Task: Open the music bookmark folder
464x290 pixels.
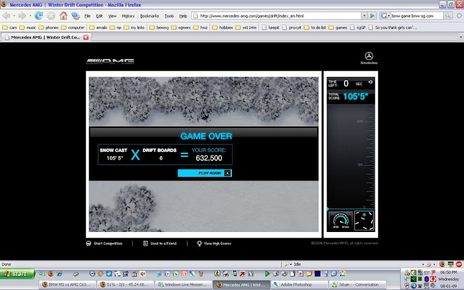Action: click(x=28, y=27)
